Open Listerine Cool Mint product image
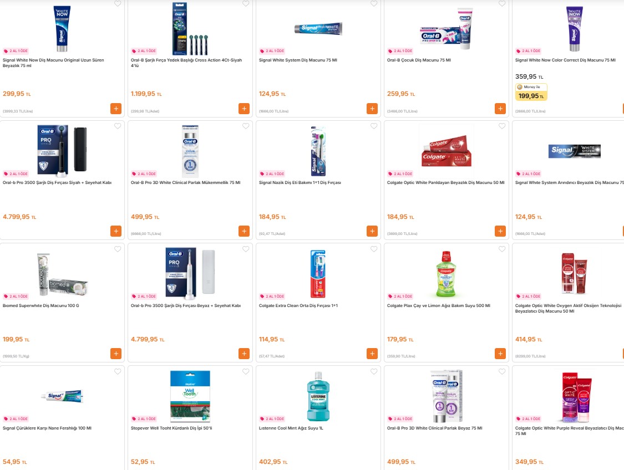The height and width of the screenshot is (470, 624). coord(318,396)
